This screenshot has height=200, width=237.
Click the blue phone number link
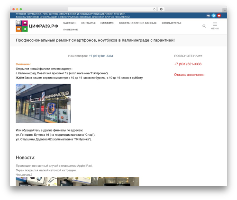point(101,56)
